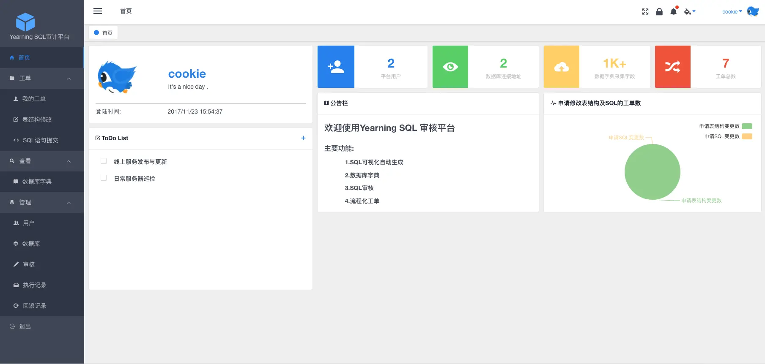765x364 pixels.
Task: Toggle 申请SQL变更数 legend swatch
Action: coord(747,136)
